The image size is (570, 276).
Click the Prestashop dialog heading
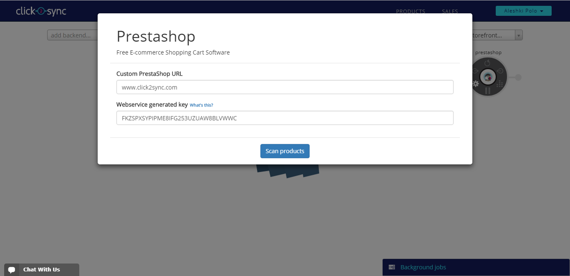156,36
